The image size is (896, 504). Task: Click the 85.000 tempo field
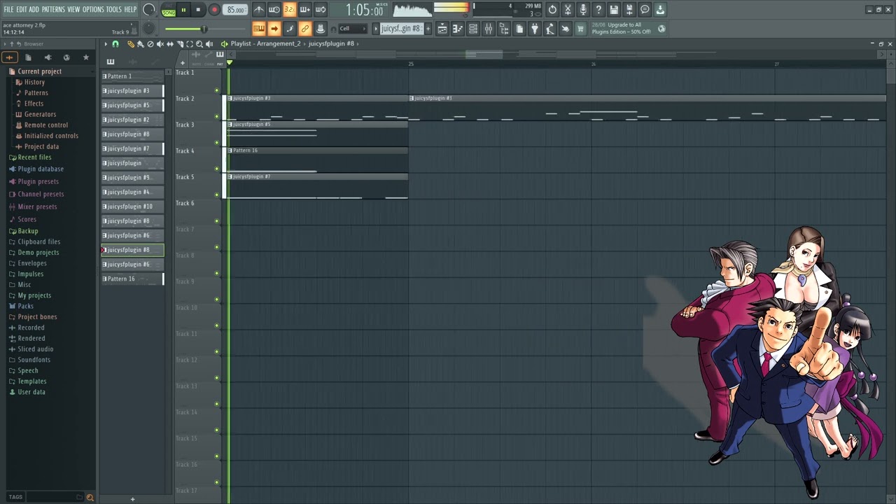(x=236, y=10)
